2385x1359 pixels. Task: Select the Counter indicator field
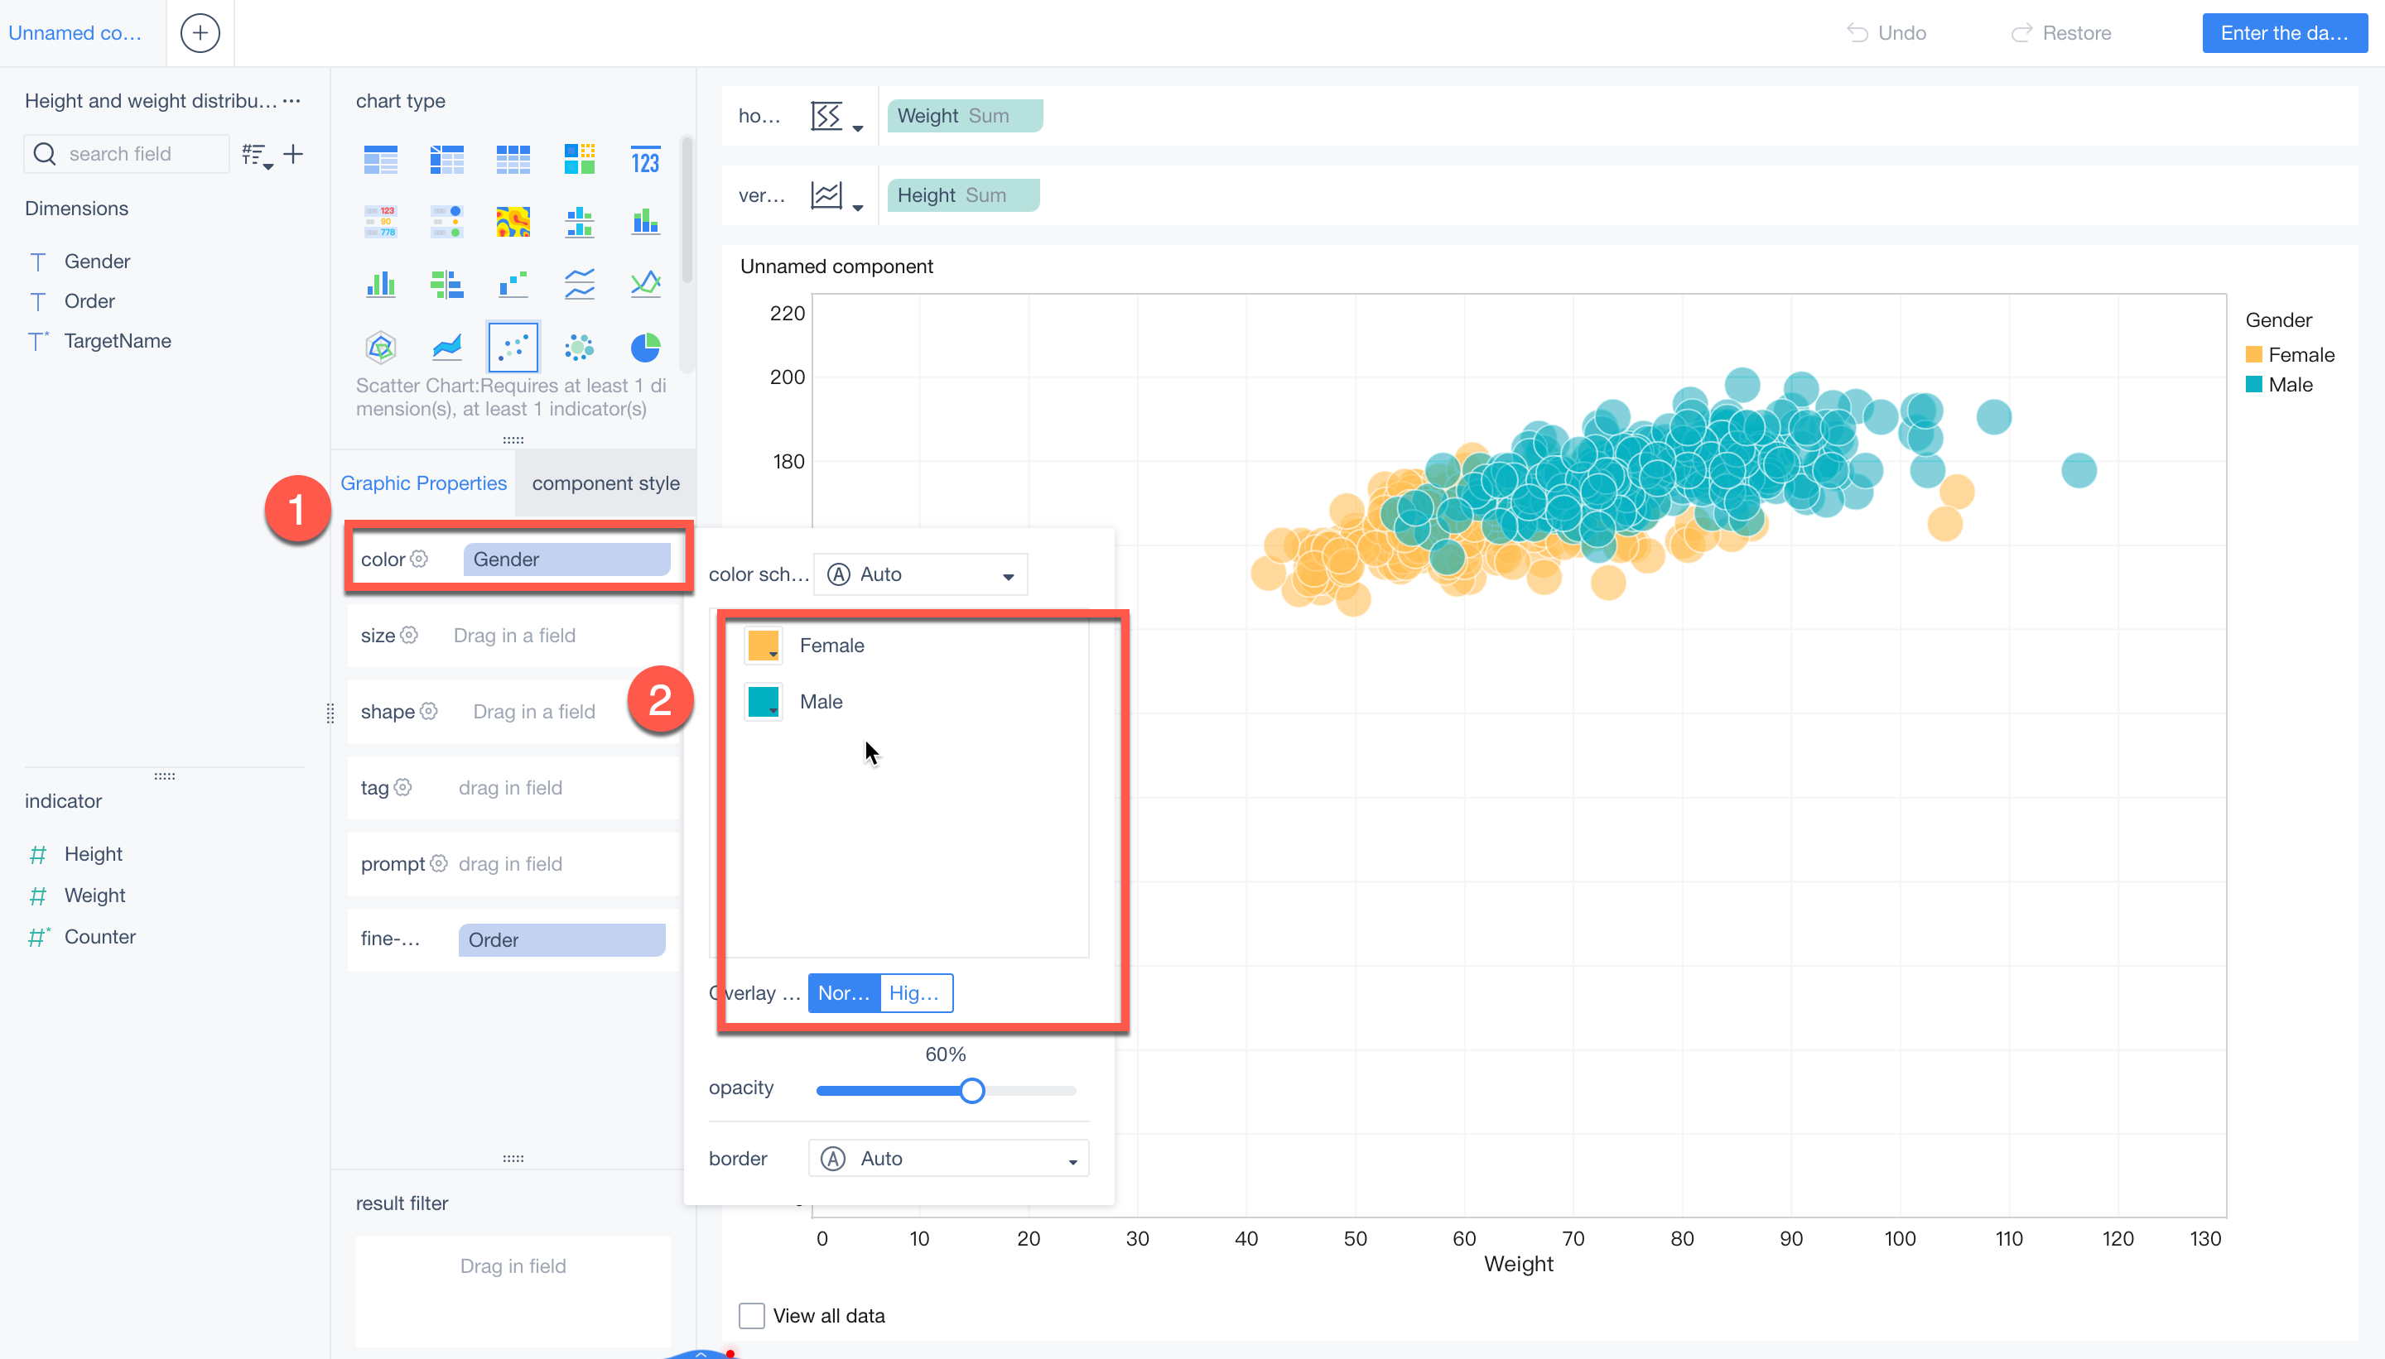[x=100, y=936]
